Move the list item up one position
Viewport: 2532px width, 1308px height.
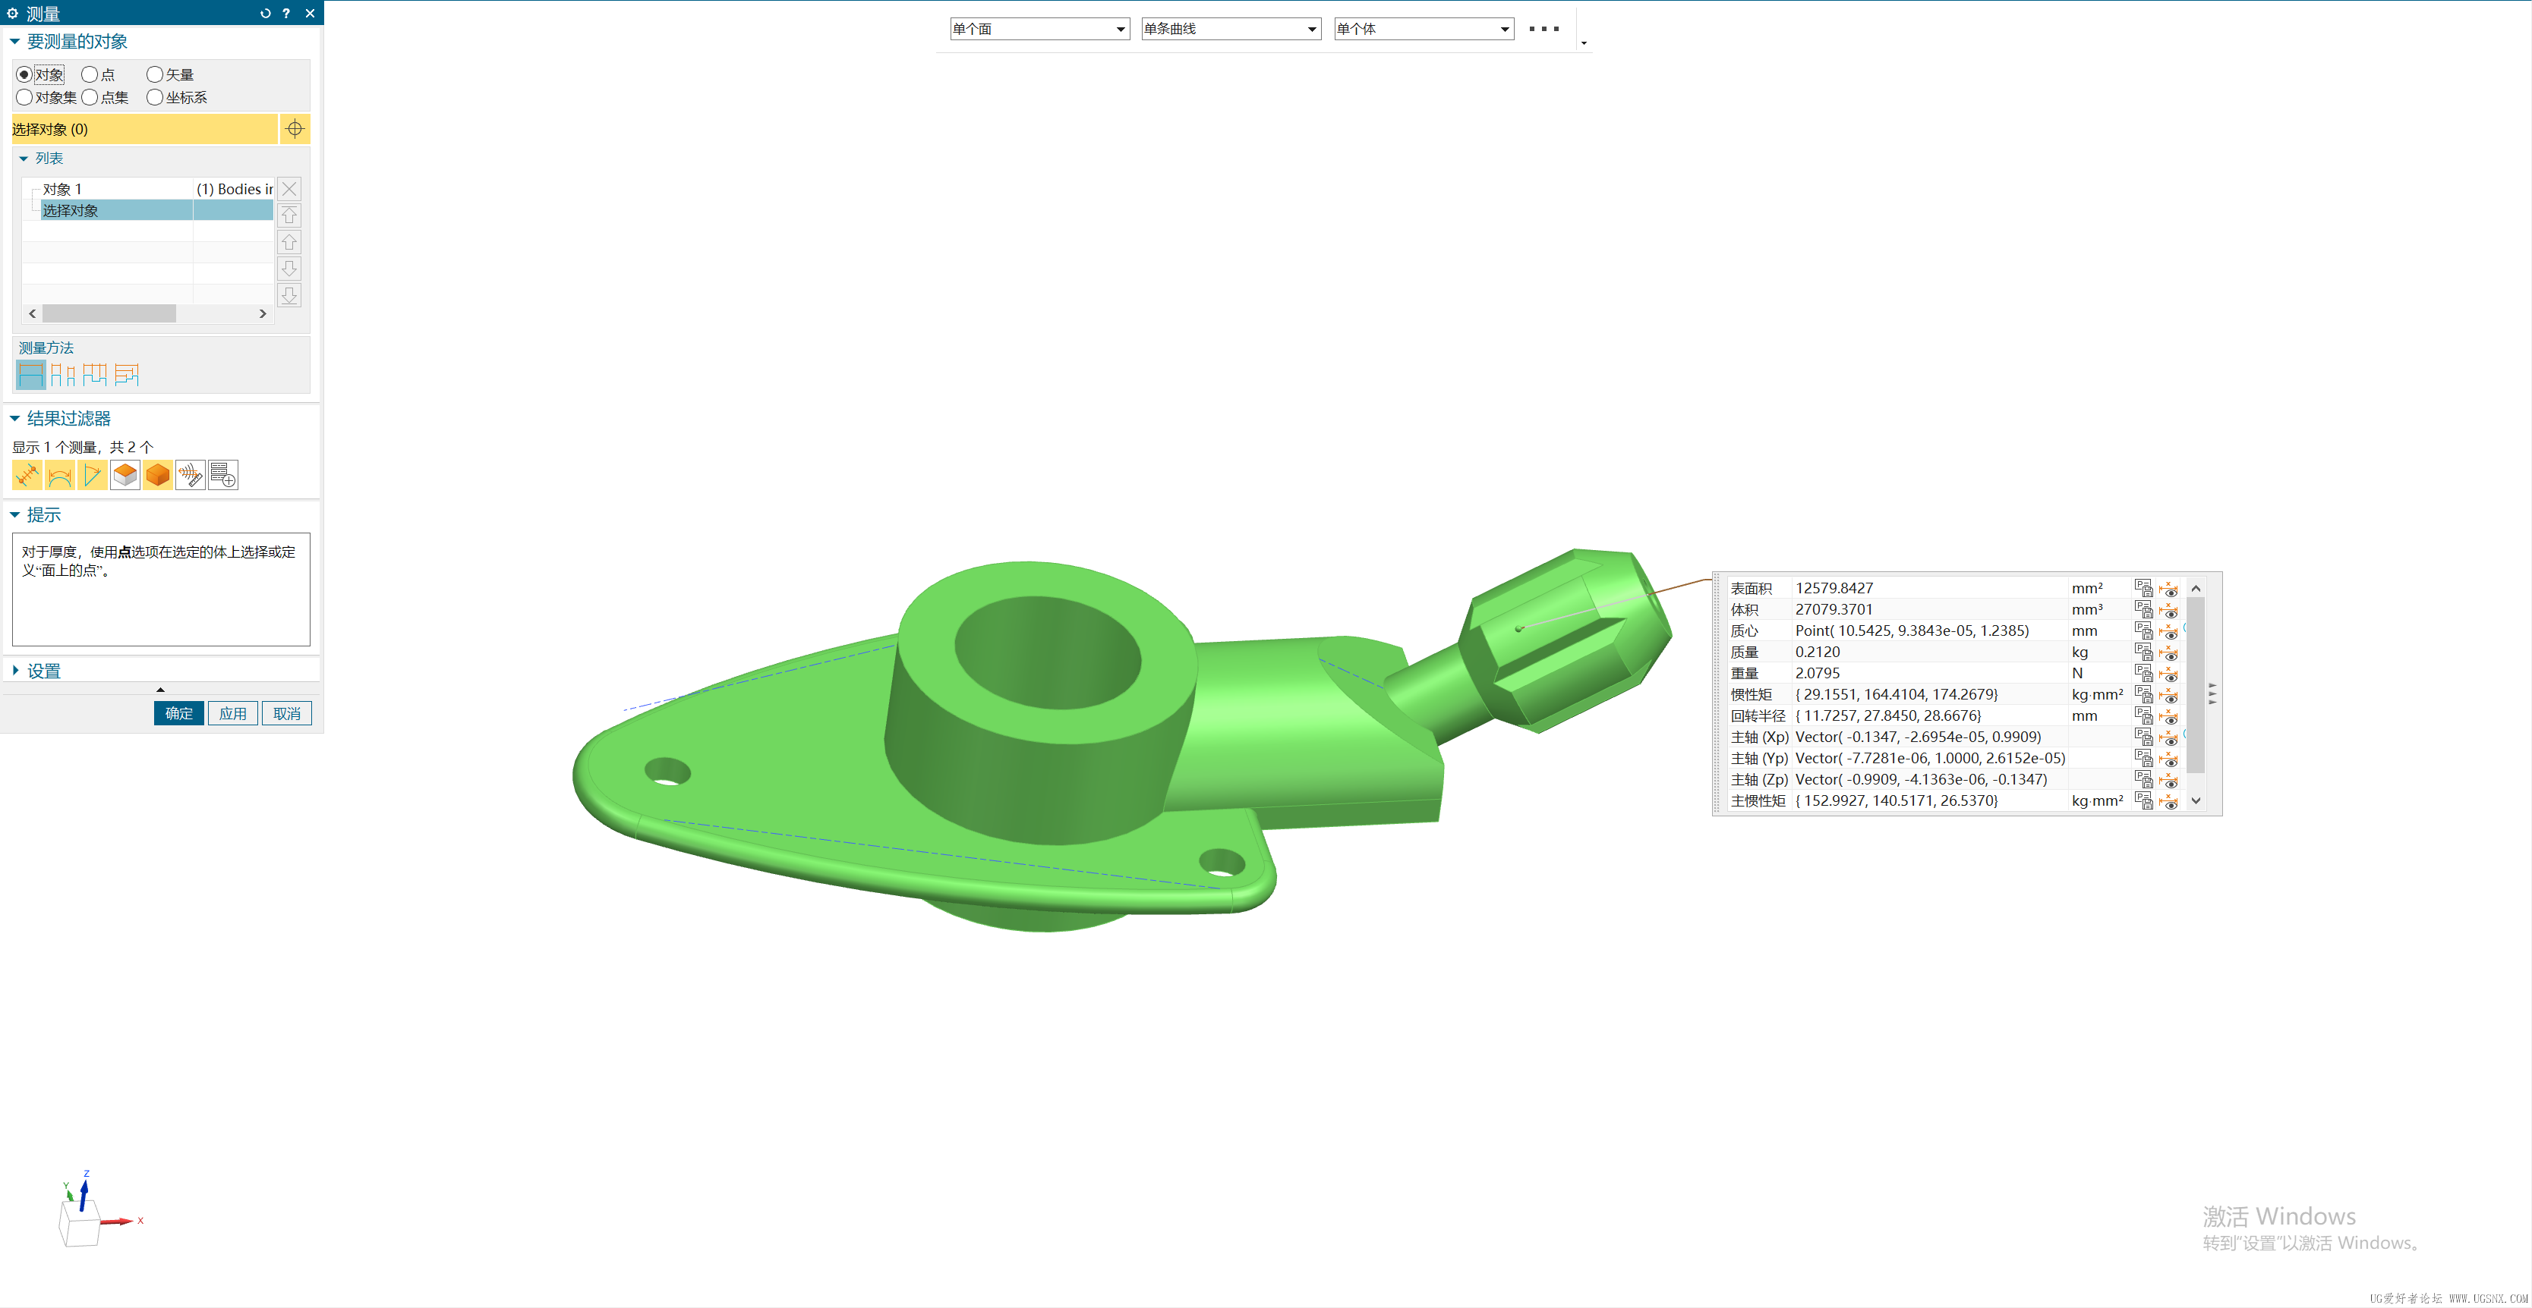coord(289,241)
